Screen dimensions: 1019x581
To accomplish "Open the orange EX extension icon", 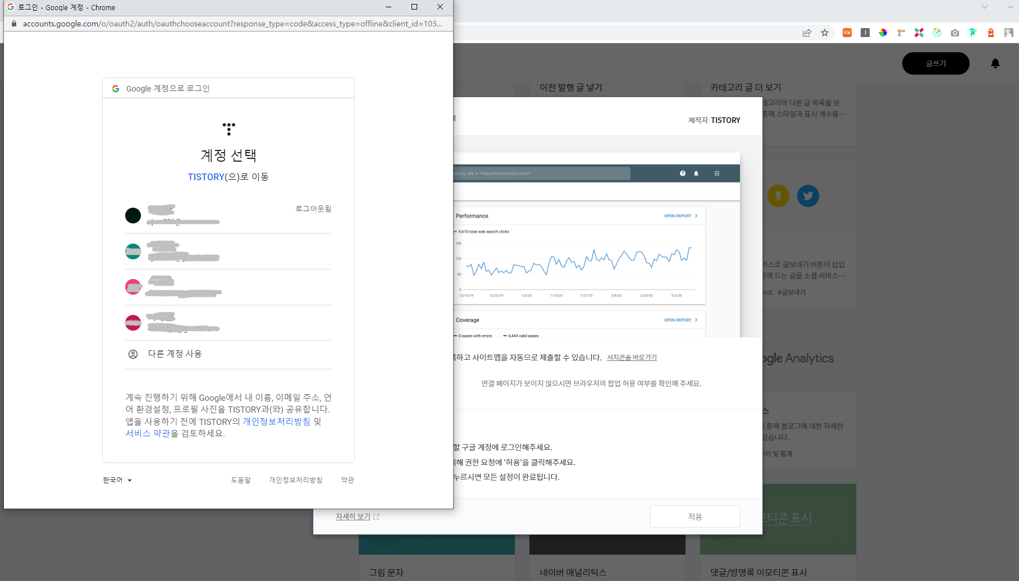I will (847, 33).
